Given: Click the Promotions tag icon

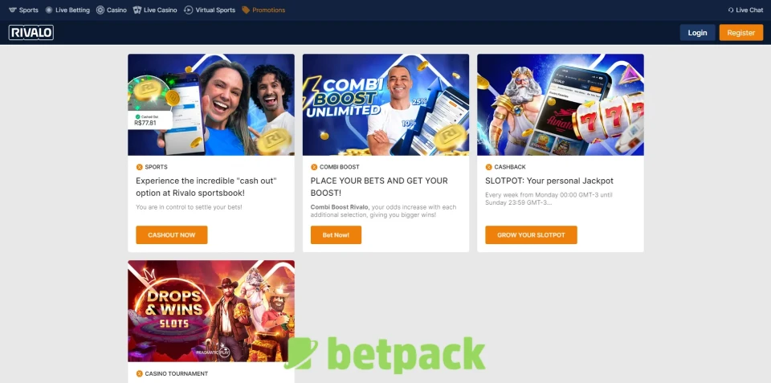Looking at the screenshot, I should (x=246, y=10).
